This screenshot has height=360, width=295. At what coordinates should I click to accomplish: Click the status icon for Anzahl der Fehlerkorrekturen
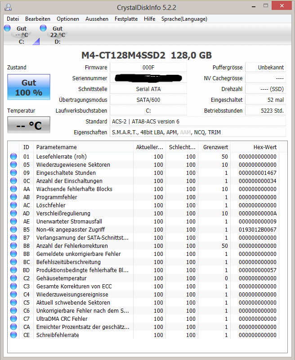(13, 246)
